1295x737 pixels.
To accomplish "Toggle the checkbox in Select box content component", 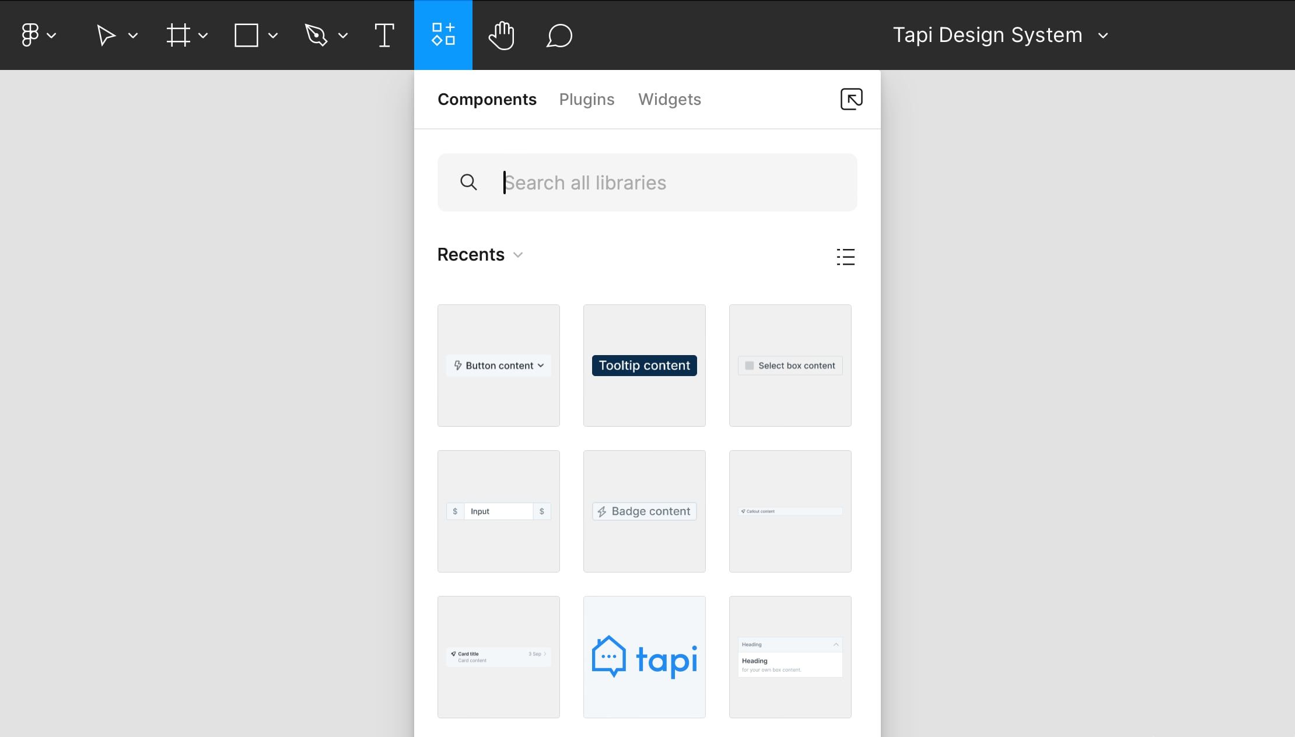I will tap(748, 365).
